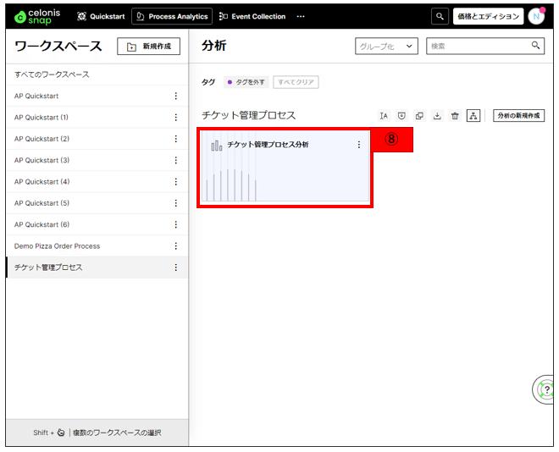
Task: Select AP Quickstart (4) workspace
Action: click(97, 182)
